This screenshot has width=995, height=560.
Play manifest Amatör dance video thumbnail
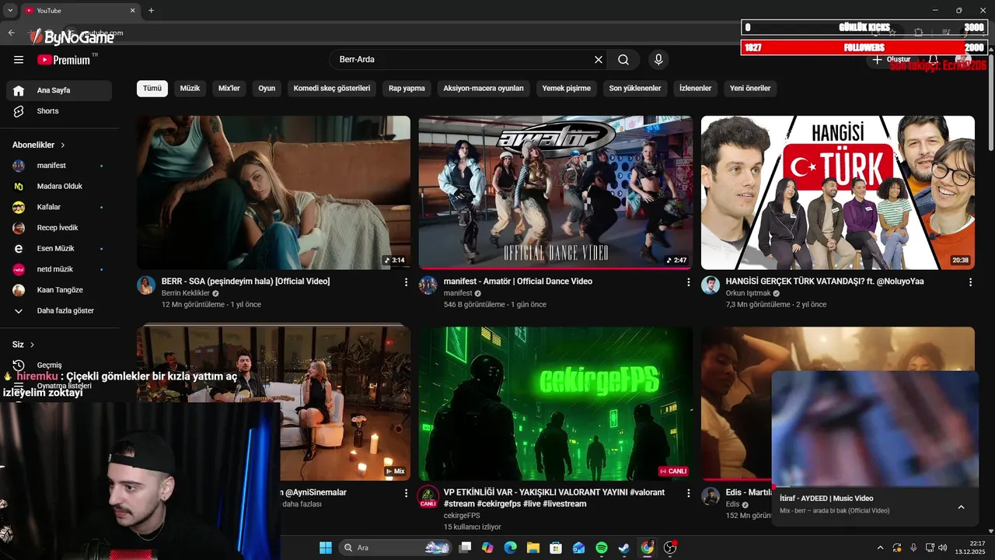pyautogui.click(x=556, y=192)
